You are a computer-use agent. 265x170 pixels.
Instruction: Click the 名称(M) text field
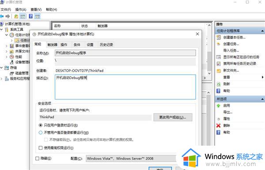click(x=125, y=53)
